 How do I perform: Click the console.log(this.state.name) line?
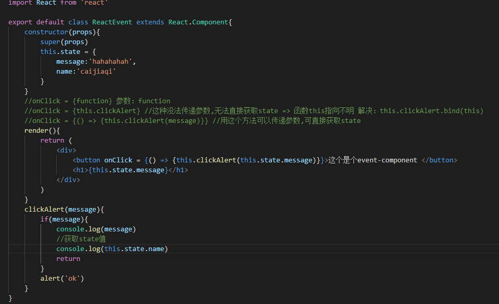(x=112, y=248)
